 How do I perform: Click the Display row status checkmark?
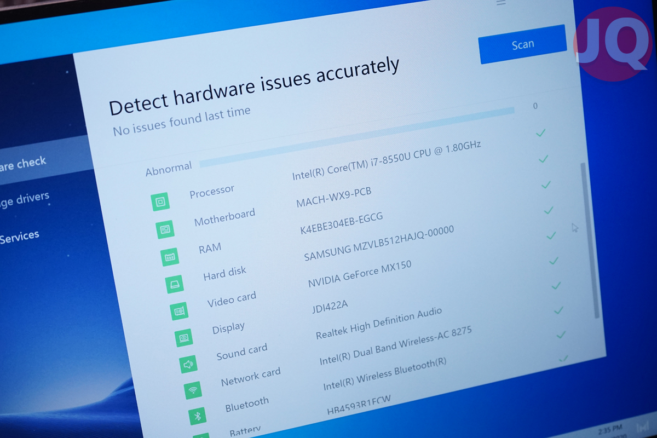click(554, 261)
